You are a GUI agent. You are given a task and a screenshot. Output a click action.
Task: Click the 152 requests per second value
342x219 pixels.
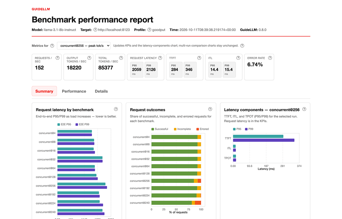(x=39, y=68)
